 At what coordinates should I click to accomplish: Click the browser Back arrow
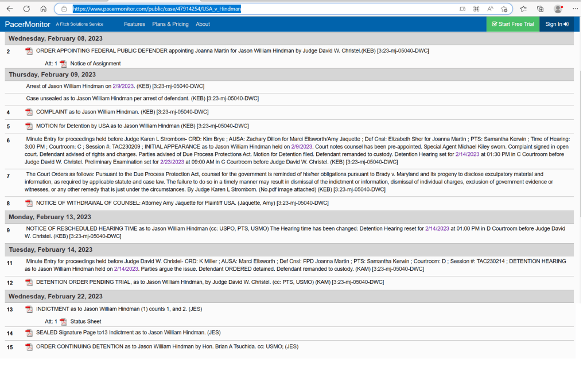[10, 9]
